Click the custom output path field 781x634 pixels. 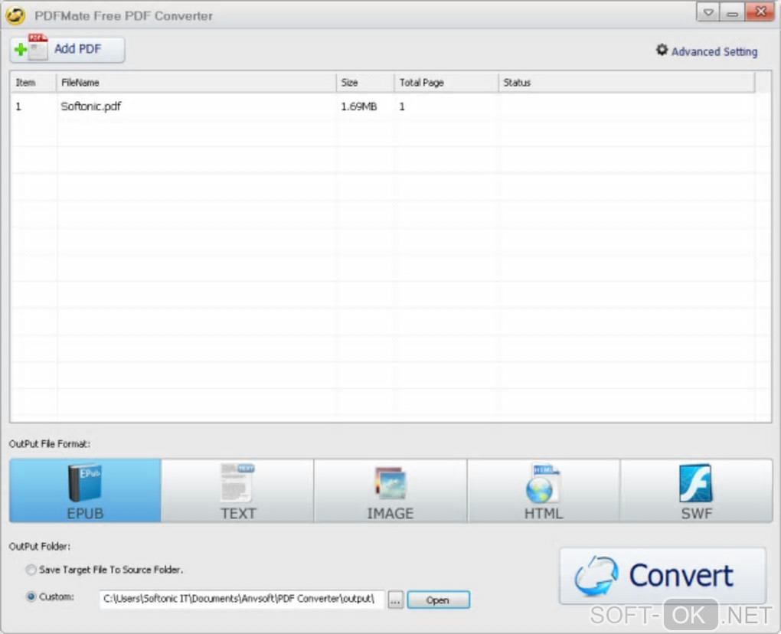coord(242,599)
